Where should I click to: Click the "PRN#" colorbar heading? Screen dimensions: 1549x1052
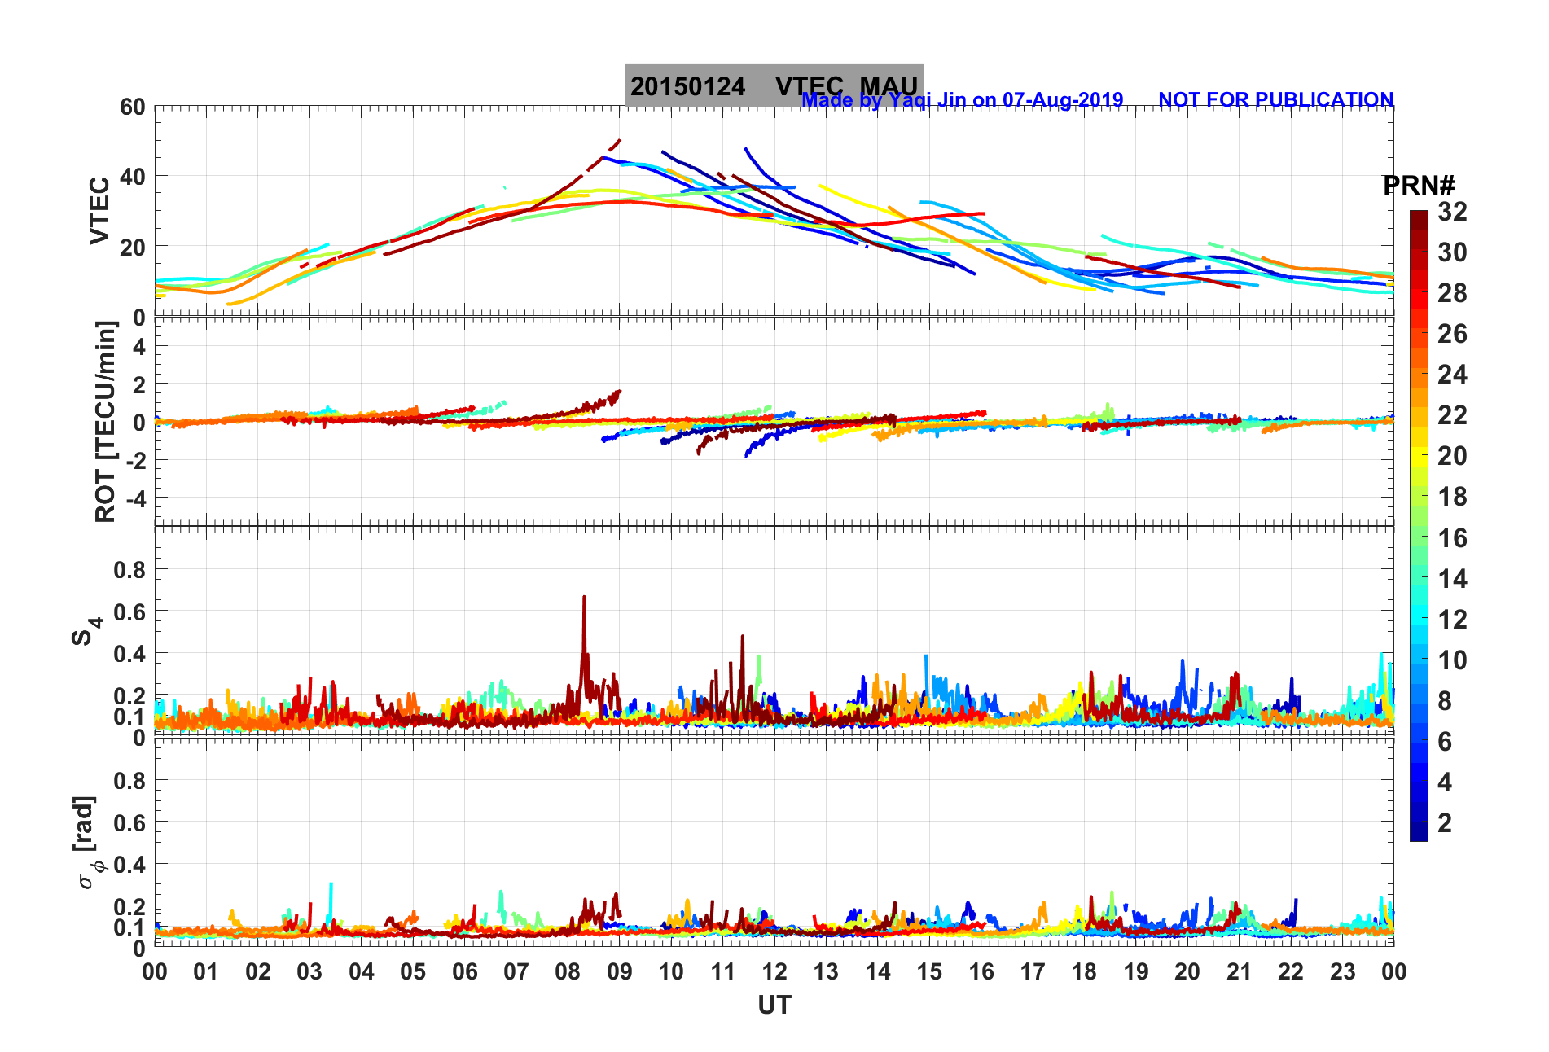(1418, 186)
